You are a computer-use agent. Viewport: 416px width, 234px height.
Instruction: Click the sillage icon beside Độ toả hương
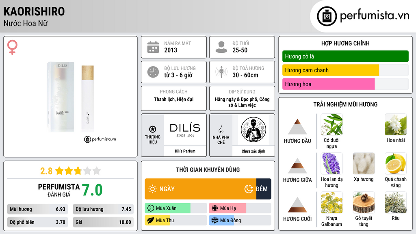pyautogui.click(x=221, y=72)
